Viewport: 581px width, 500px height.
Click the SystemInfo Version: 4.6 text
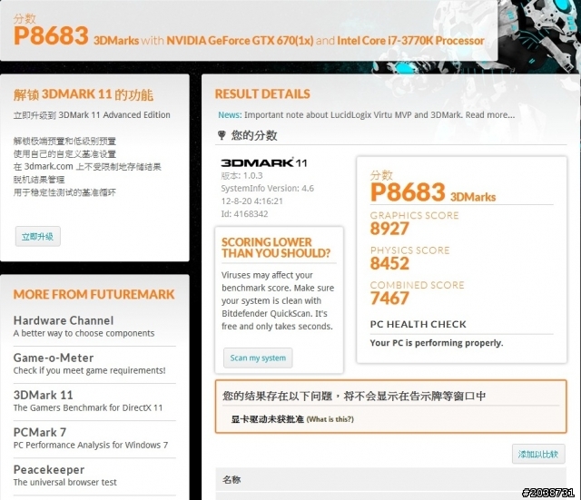268,188
